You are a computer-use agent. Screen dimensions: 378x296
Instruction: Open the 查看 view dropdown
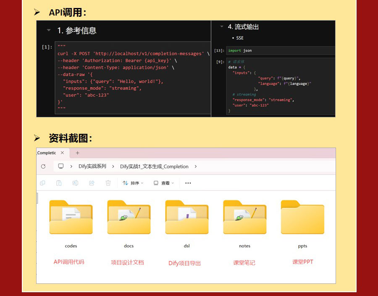tap(164, 183)
